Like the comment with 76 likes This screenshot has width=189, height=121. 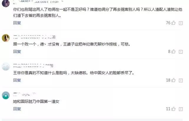[x=173, y=23]
